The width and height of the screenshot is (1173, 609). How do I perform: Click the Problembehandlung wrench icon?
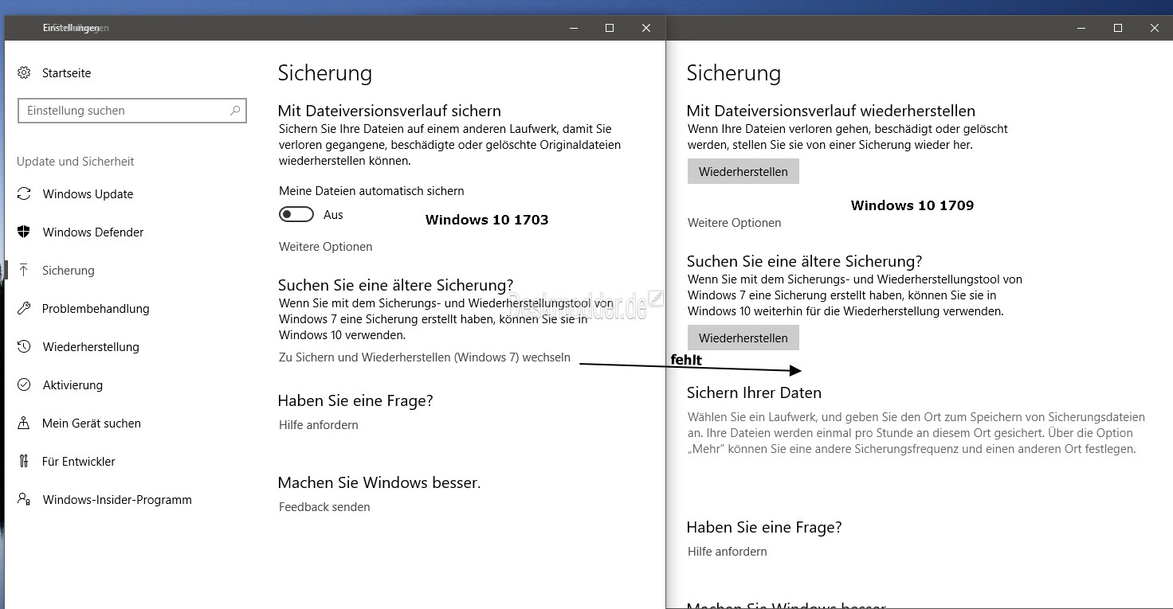[24, 308]
